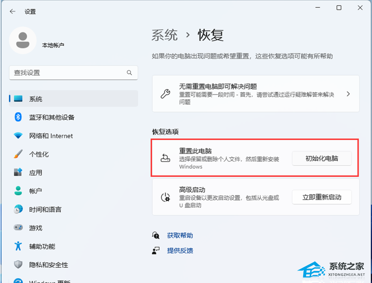Viewport: 372px width, 283px height.
Task: Open the 获取帮助 link
Action: (180, 236)
